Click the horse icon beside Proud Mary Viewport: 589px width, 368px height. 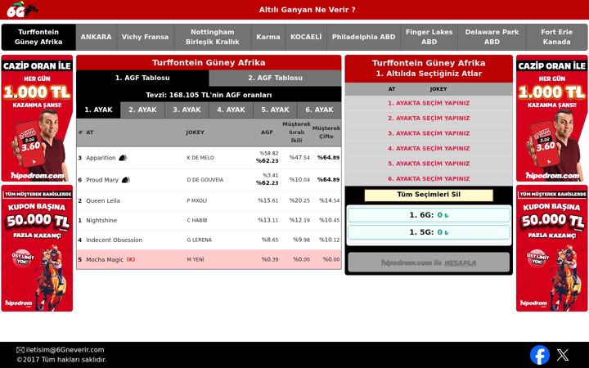coord(125,180)
